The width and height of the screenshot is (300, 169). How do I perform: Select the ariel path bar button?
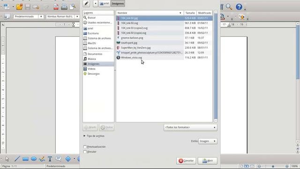104,3
